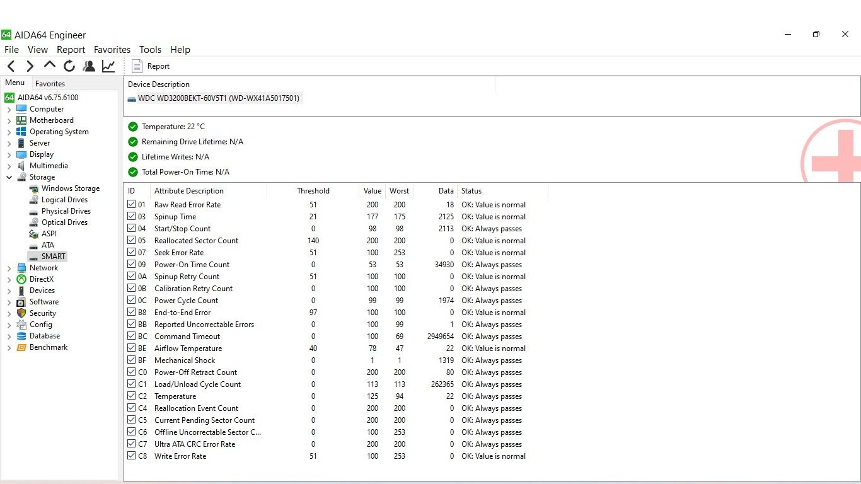This screenshot has height=484, width=861.
Task: Collapse the Storage tree node
Action: [x=9, y=177]
